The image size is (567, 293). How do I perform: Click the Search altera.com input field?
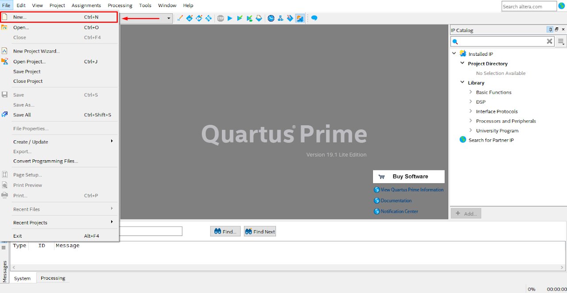tap(528, 6)
